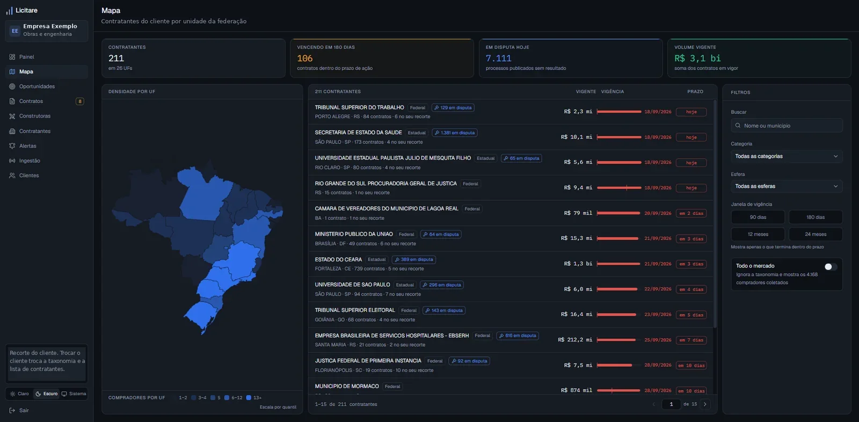Viewport: 859px width, 422px height.
Task: Click the page number field showing 1
Action: 671,404
